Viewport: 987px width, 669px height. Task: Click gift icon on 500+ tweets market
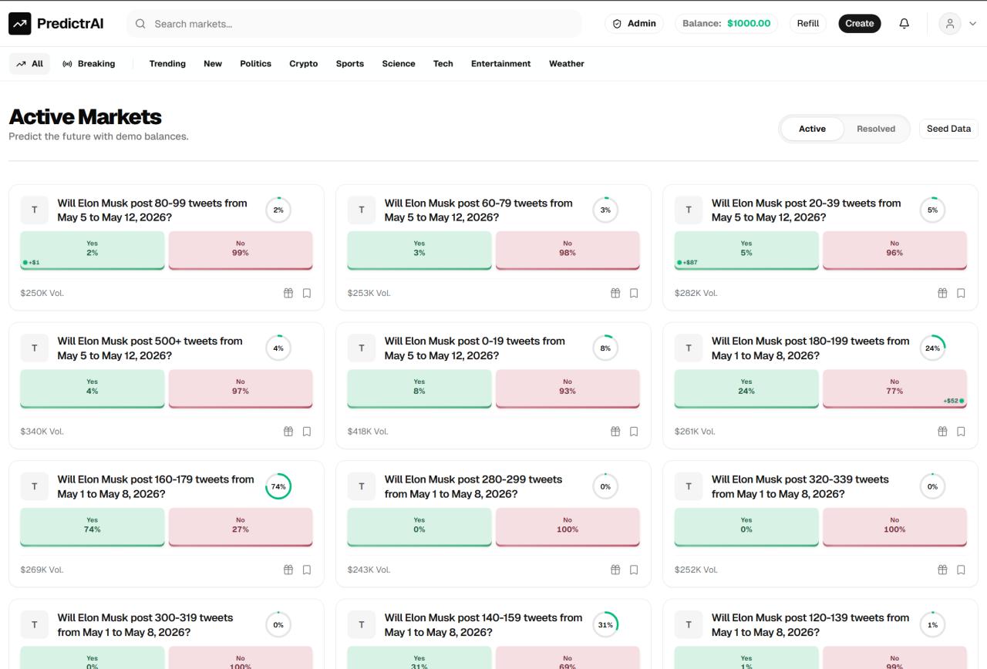coord(288,432)
